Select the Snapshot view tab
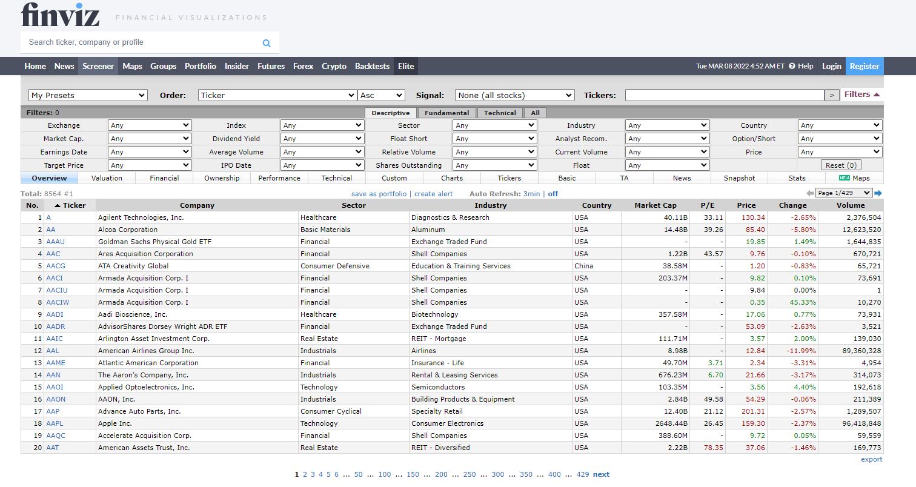Viewport: 916px width, 487px height. coord(740,178)
